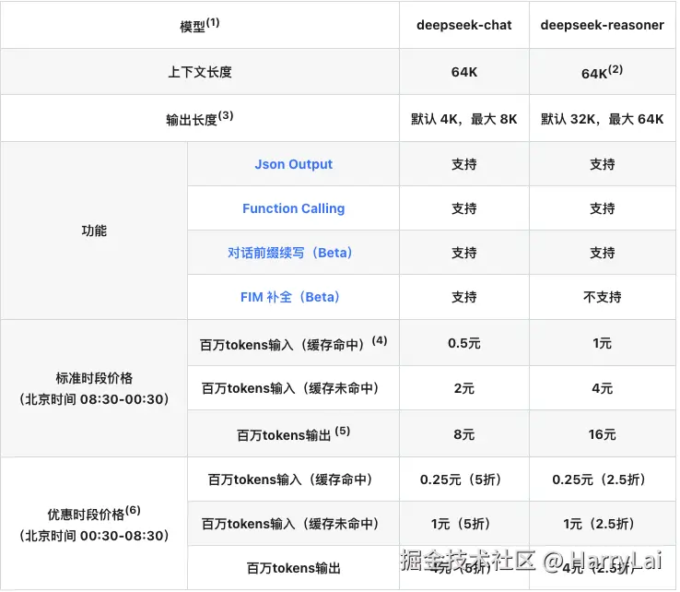Click the 0.5元 price cell
680x592 pixels.
coord(464,344)
